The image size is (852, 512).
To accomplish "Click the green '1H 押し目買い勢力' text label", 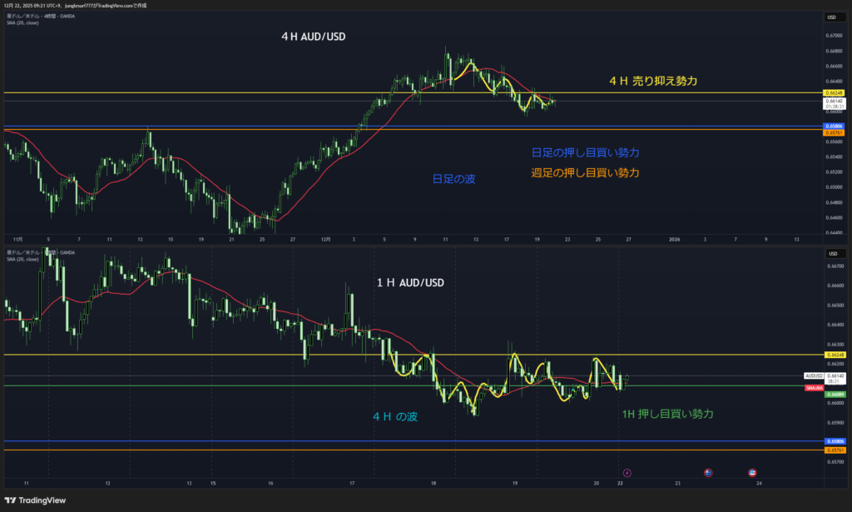I will pos(667,414).
